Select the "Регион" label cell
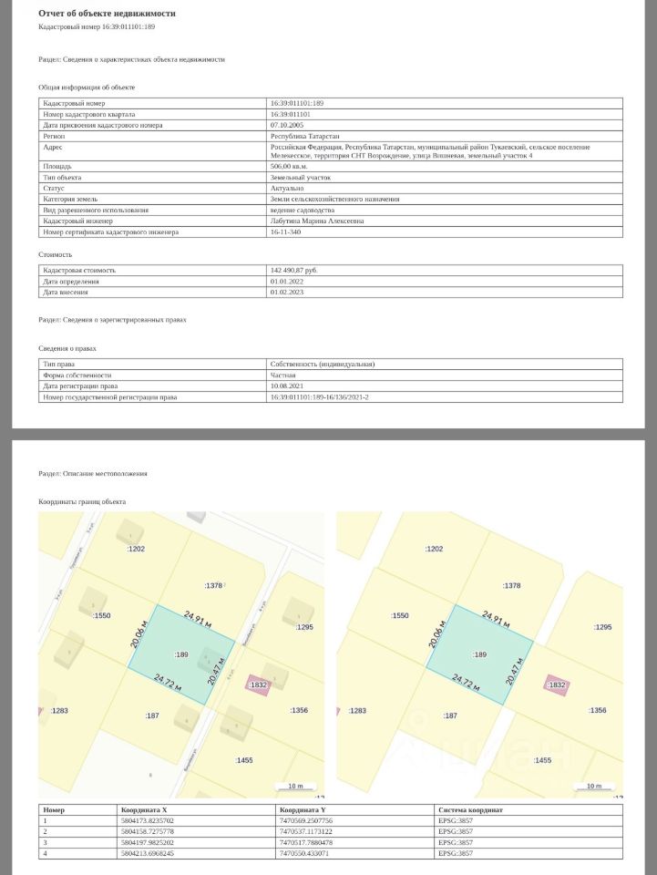 click(x=152, y=136)
